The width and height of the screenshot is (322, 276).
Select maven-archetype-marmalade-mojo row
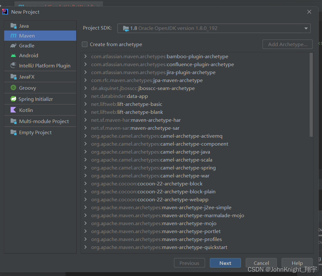195,215
